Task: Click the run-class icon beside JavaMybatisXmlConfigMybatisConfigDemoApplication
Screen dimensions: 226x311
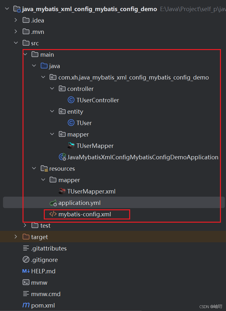Action: (x=62, y=157)
